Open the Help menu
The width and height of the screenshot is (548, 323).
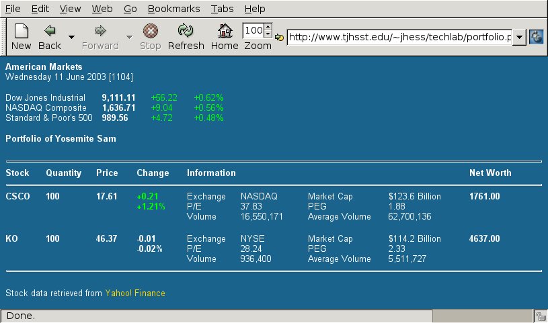coord(254,9)
